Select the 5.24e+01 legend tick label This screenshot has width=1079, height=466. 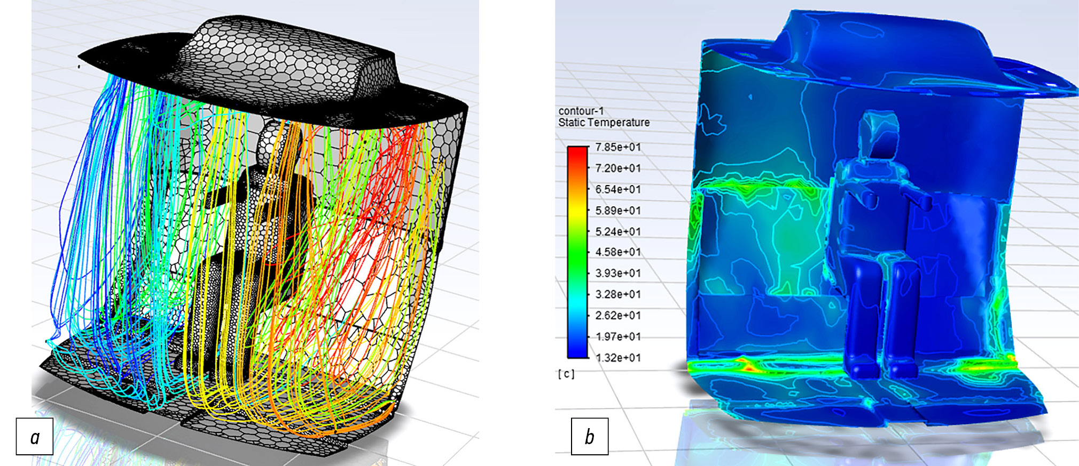617,231
